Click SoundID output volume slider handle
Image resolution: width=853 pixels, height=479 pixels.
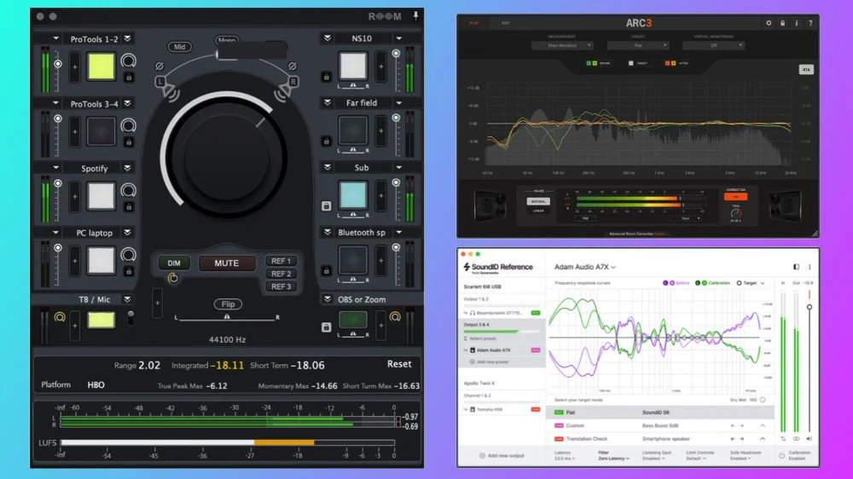809,307
